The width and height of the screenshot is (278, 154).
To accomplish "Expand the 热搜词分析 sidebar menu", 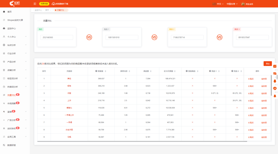I will click(15, 87).
